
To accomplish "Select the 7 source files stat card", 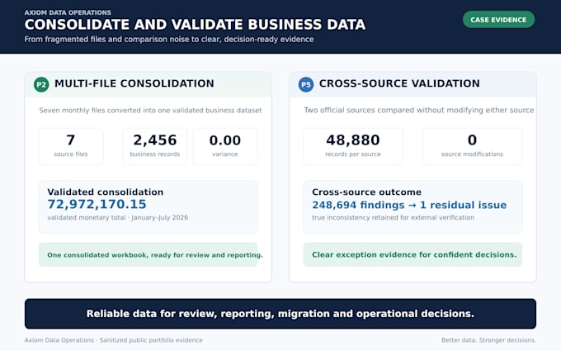I will (71, 146).
